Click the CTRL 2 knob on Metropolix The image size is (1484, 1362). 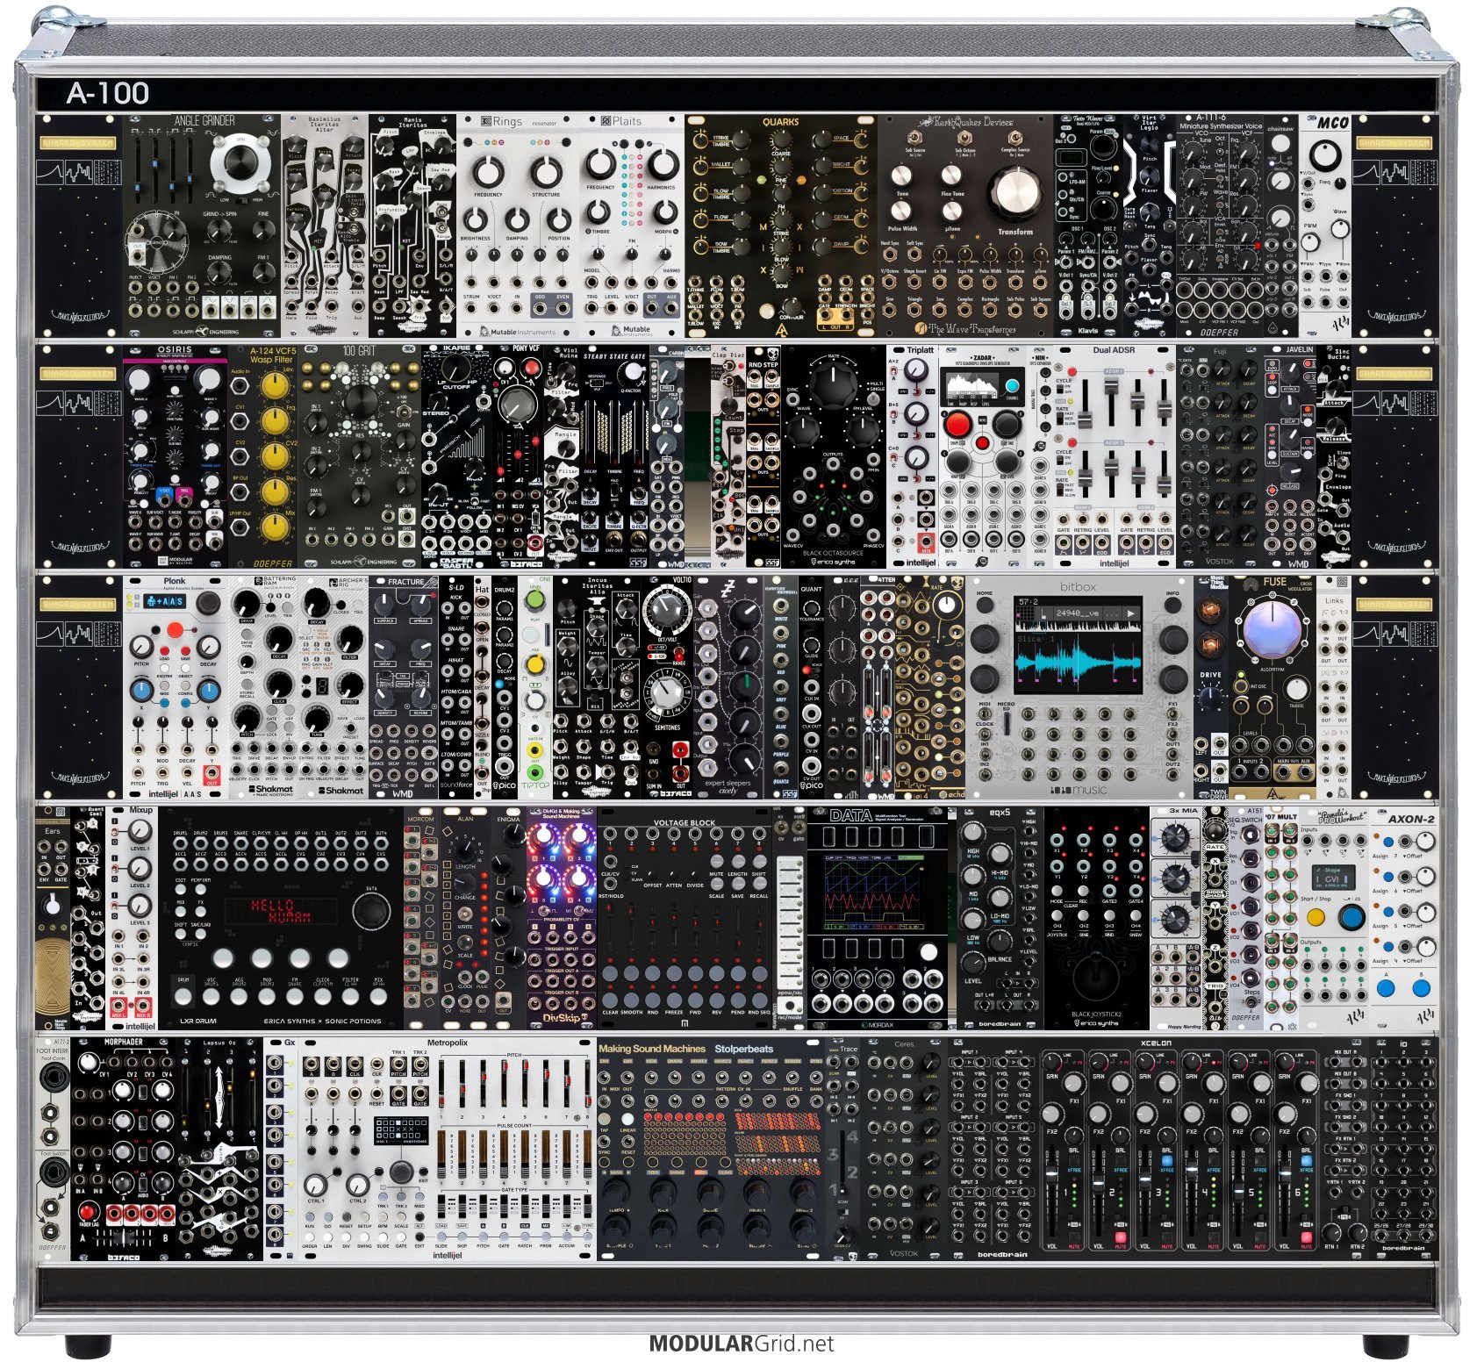(357, 1185)
